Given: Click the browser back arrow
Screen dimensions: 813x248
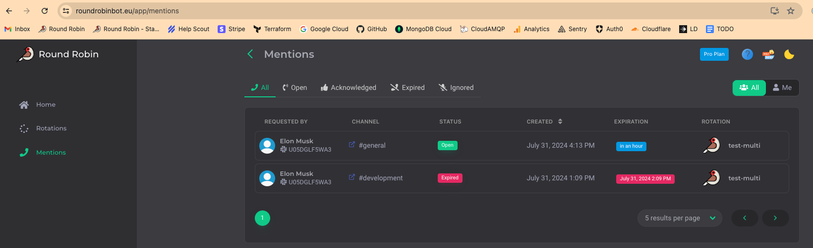Looking at the screenshot, I should (9, 11).
